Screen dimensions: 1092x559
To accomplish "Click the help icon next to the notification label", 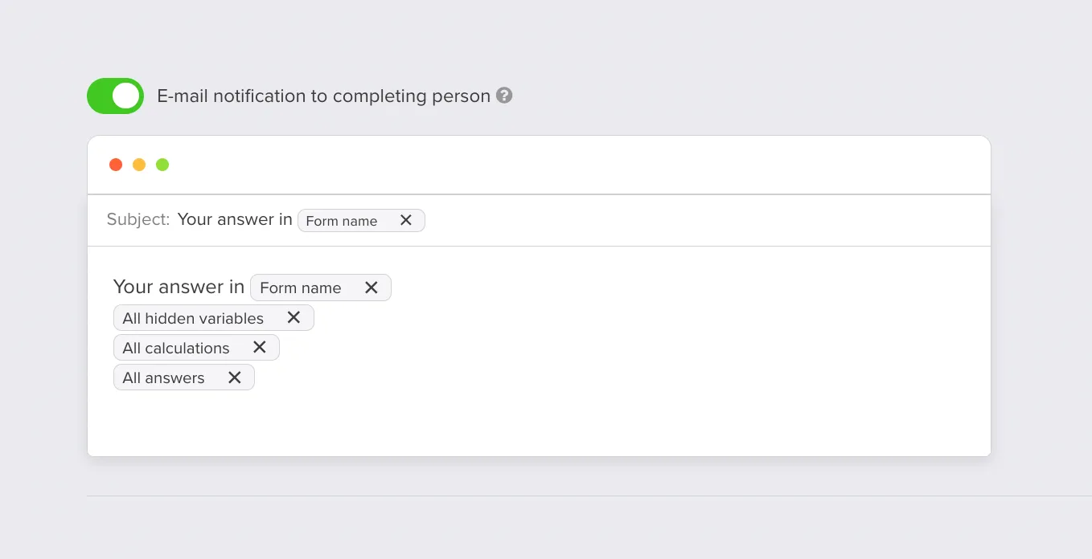I will pyautogui.click(x=504, y=95).
